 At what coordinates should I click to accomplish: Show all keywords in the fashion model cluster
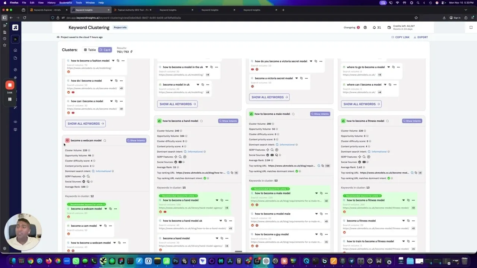[x=85, y=124]
